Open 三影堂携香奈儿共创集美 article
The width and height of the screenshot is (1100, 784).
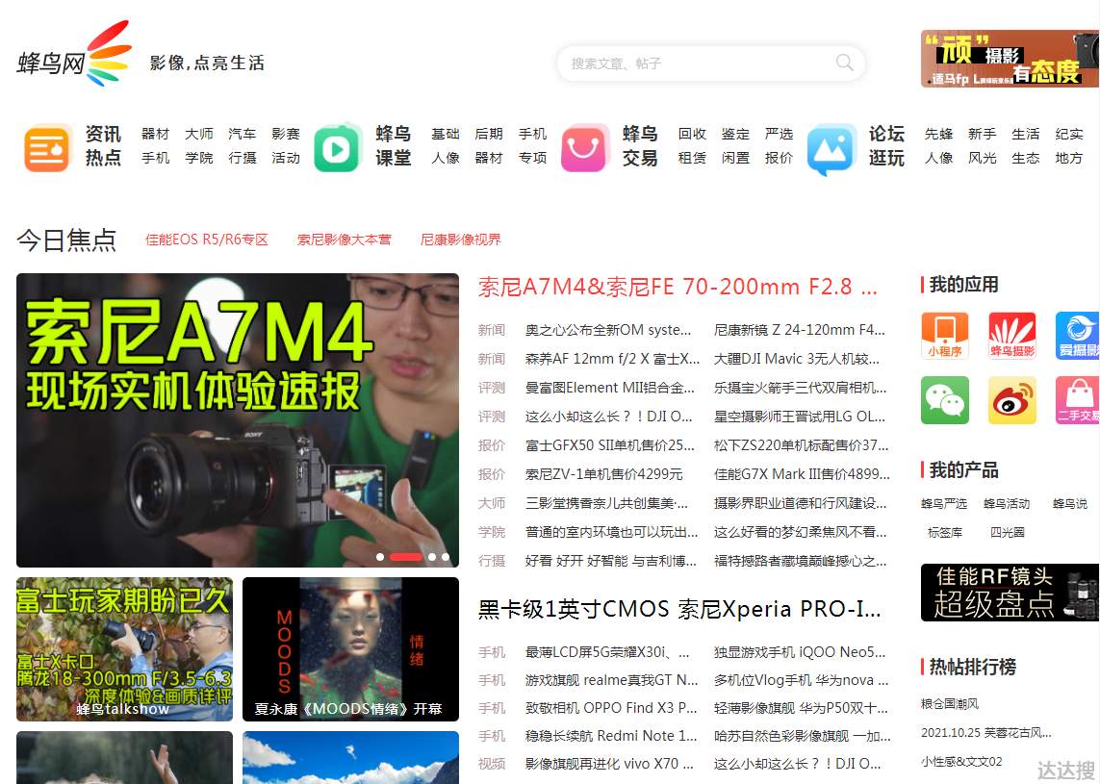point(607,503)
